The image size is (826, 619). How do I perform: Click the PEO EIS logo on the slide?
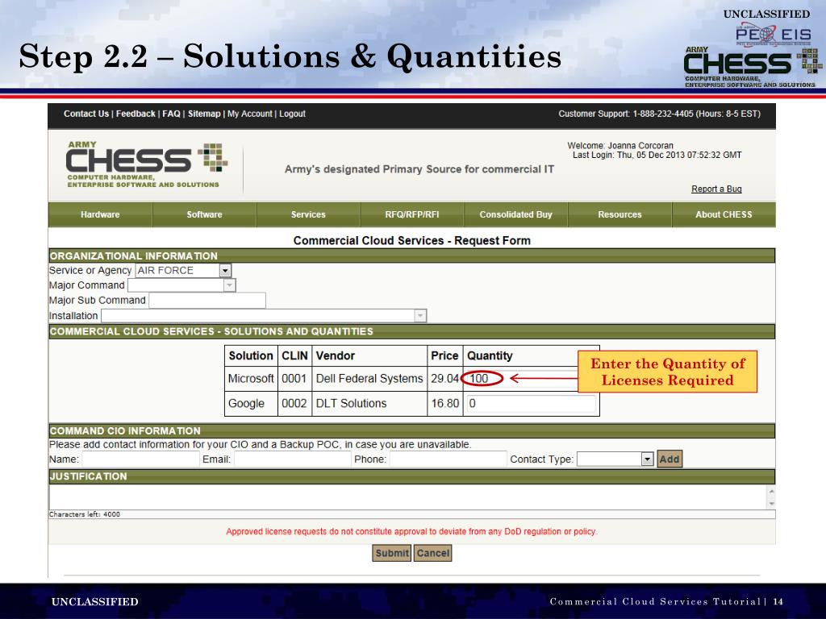click(x=774, y=35)
